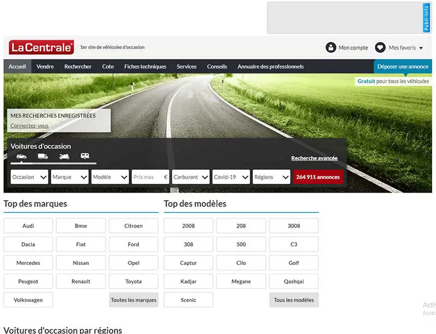The width and height of the screenshot is (436, 334).
Task: Select the Golf model button
Action: coord(294,263)
